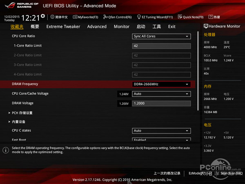Switch to the 收藏夹 tab

tap(17, 27)
